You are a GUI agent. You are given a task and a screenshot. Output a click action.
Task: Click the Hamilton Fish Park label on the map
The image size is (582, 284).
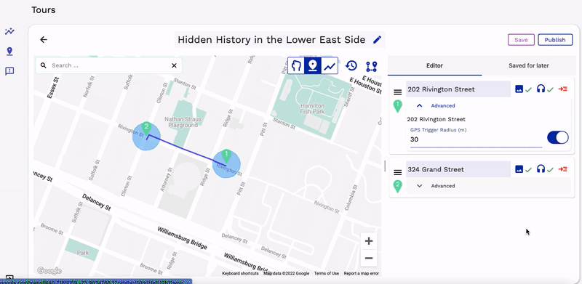pos(313,109)
